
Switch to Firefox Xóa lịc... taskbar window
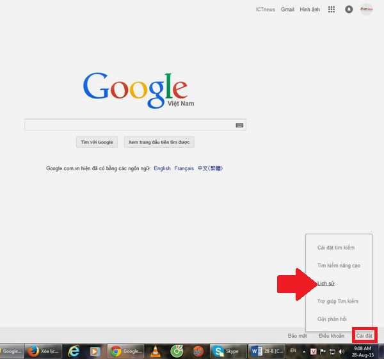[44, 351]
